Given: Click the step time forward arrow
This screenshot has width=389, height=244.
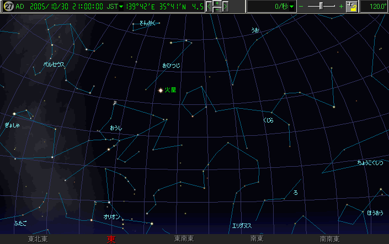Looking at the screenshot, I should [x=225, y=7].
